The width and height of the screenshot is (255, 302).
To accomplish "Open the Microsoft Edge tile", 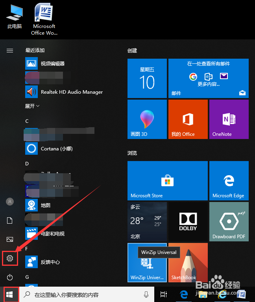I will click(x=229, y=181).
